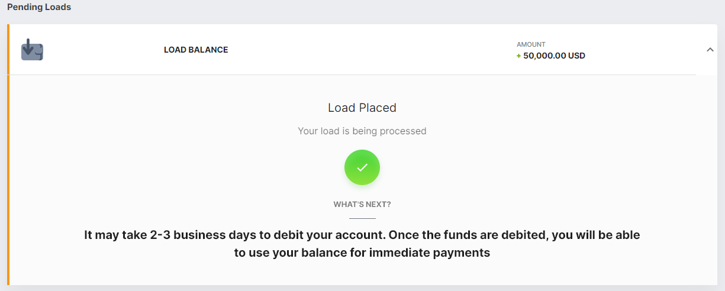Click the WHAT'S NEXT? label
Screen dimensions: 725x291
click(362, 205)
